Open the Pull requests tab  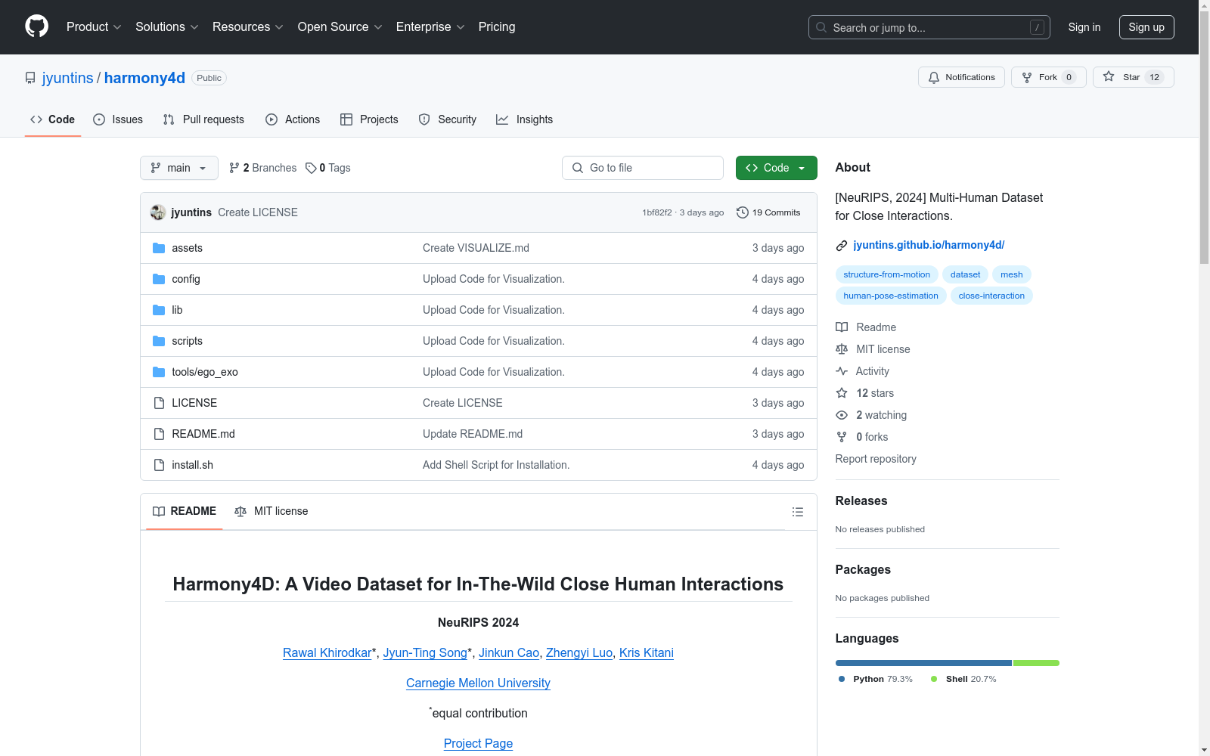pyautogui.click(x=203, y=119)
